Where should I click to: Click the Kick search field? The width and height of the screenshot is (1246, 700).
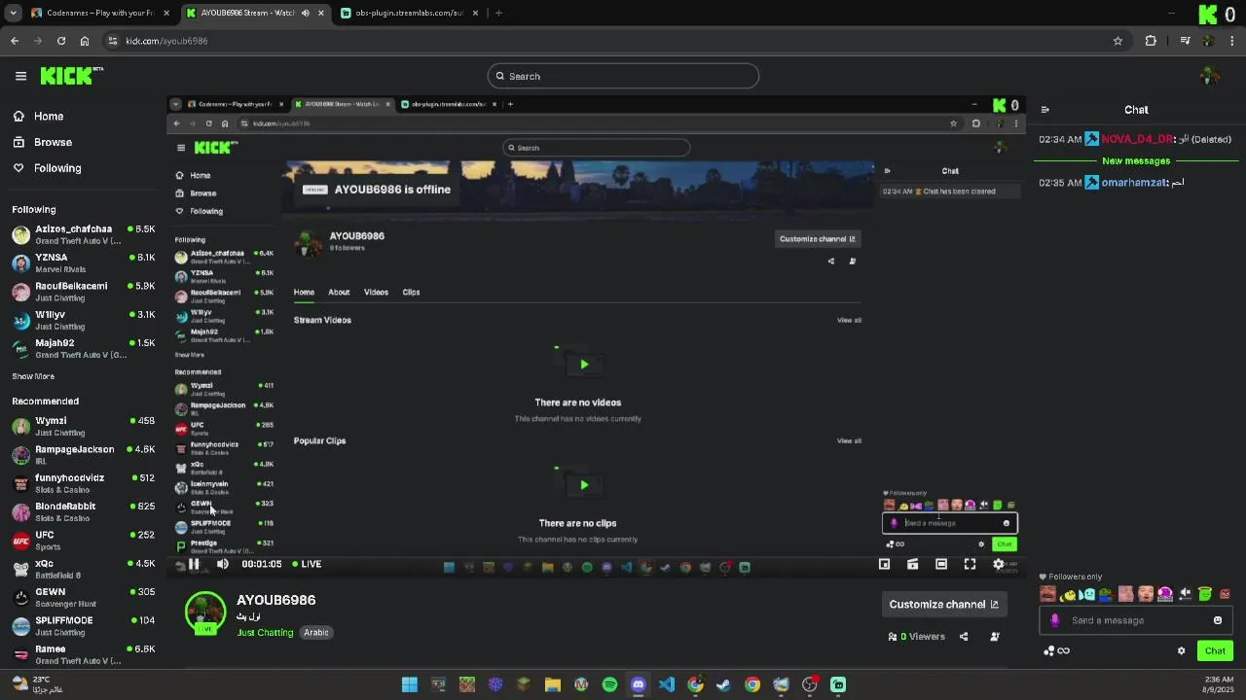point(623,76)
